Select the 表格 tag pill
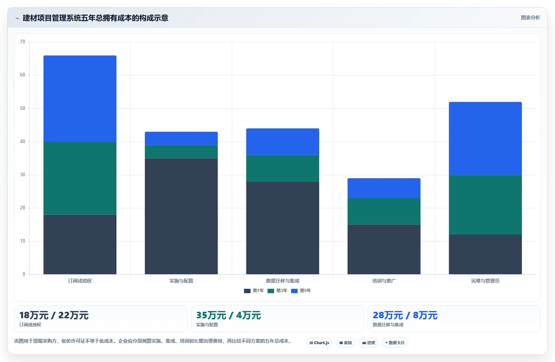The image size is (555, 362). [x=345, y=343]
